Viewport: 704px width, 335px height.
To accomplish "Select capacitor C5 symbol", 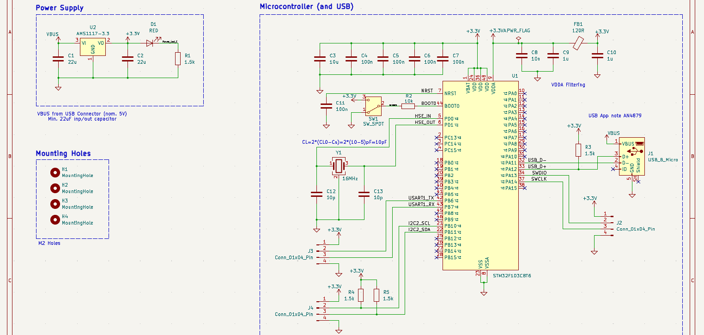I will (383, 59).
